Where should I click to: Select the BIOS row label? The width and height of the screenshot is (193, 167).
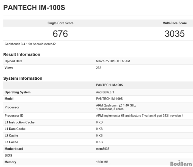(8, 155)
